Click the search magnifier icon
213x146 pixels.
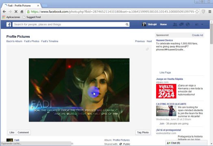point(127,24)
